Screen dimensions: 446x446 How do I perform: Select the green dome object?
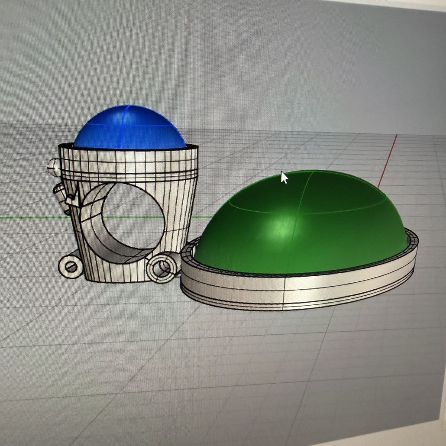click(x=301, y=222)
